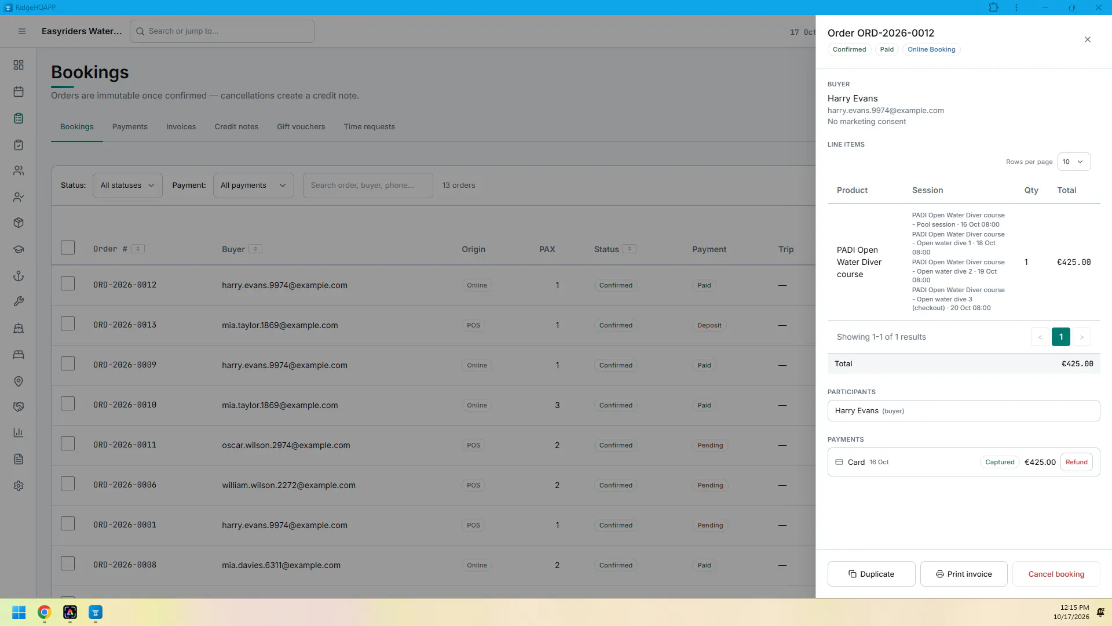Screen dimensions: 1112x626
Task: Expand the All payments dropdown
Action: pyautogui.click(x=253, y=185)
